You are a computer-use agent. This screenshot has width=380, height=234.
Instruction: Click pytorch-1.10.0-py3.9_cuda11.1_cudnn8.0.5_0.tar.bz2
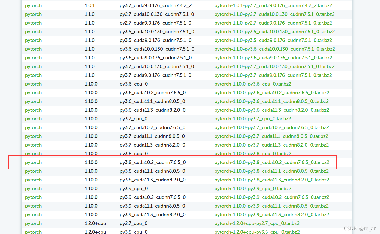[x=272, y=206]
